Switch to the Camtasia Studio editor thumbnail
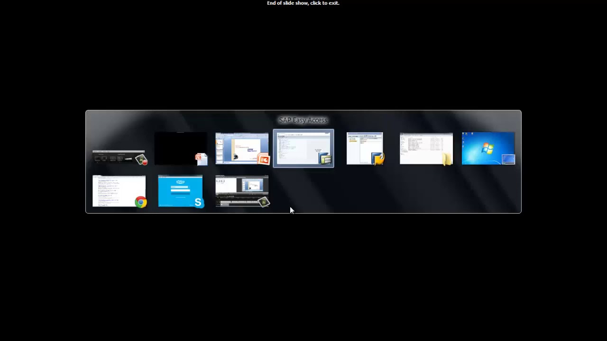Image resolution: width=607 pixels, height=341 pixels. click(242, 191)
